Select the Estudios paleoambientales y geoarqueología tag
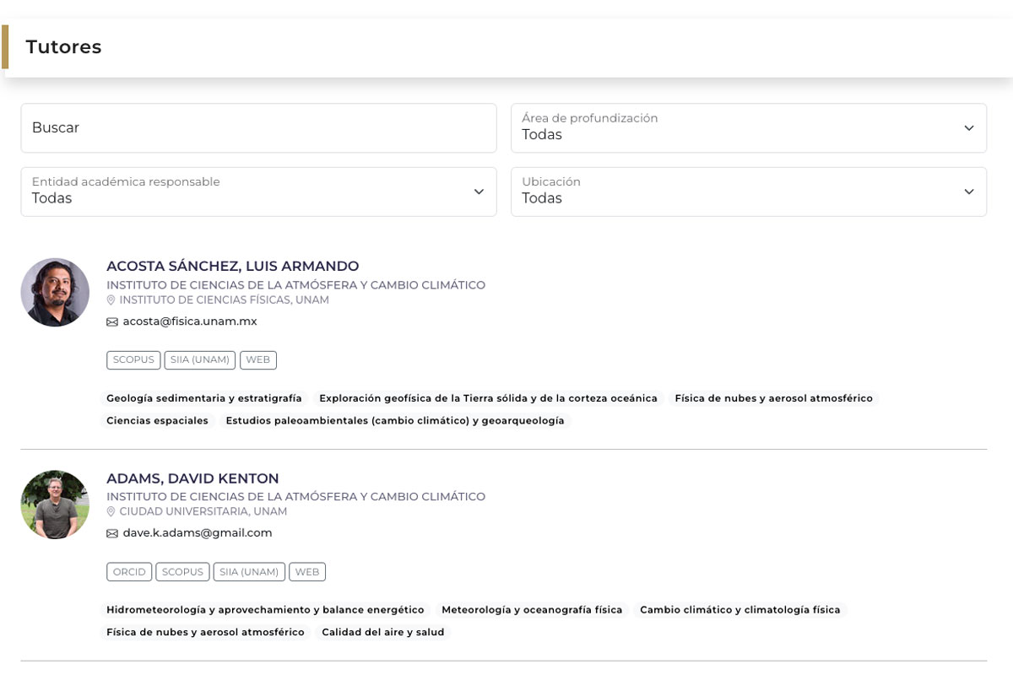1013x675 pixels. coord(395,420)
